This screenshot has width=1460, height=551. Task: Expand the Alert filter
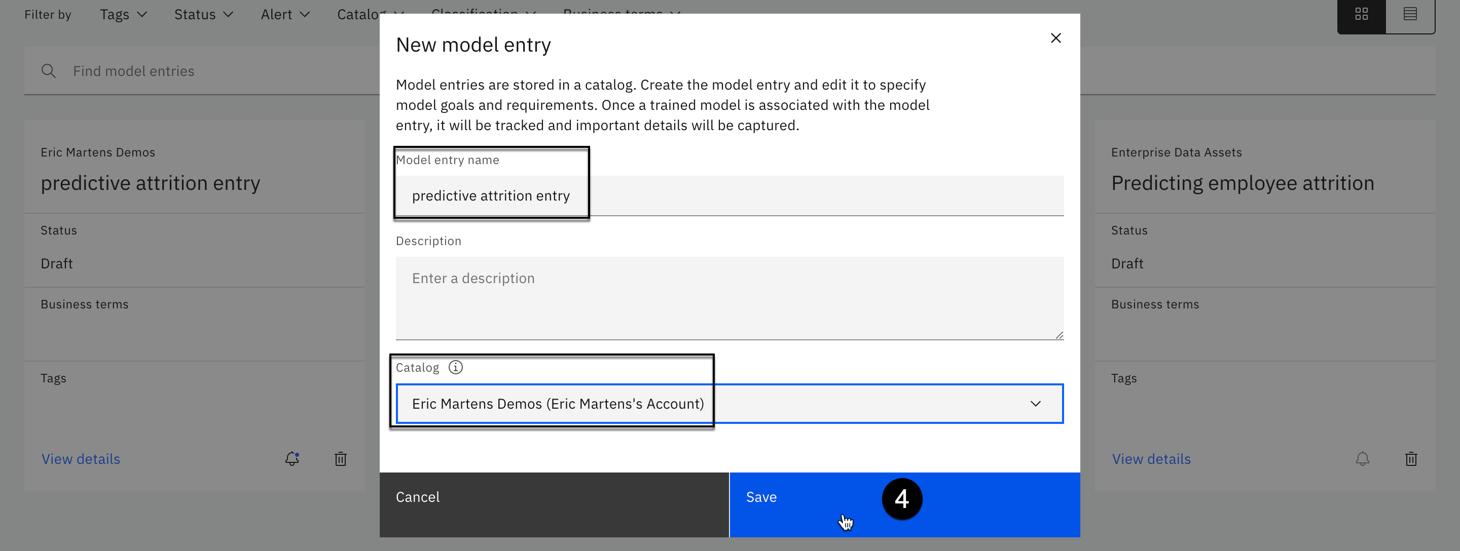coord(285,14)
